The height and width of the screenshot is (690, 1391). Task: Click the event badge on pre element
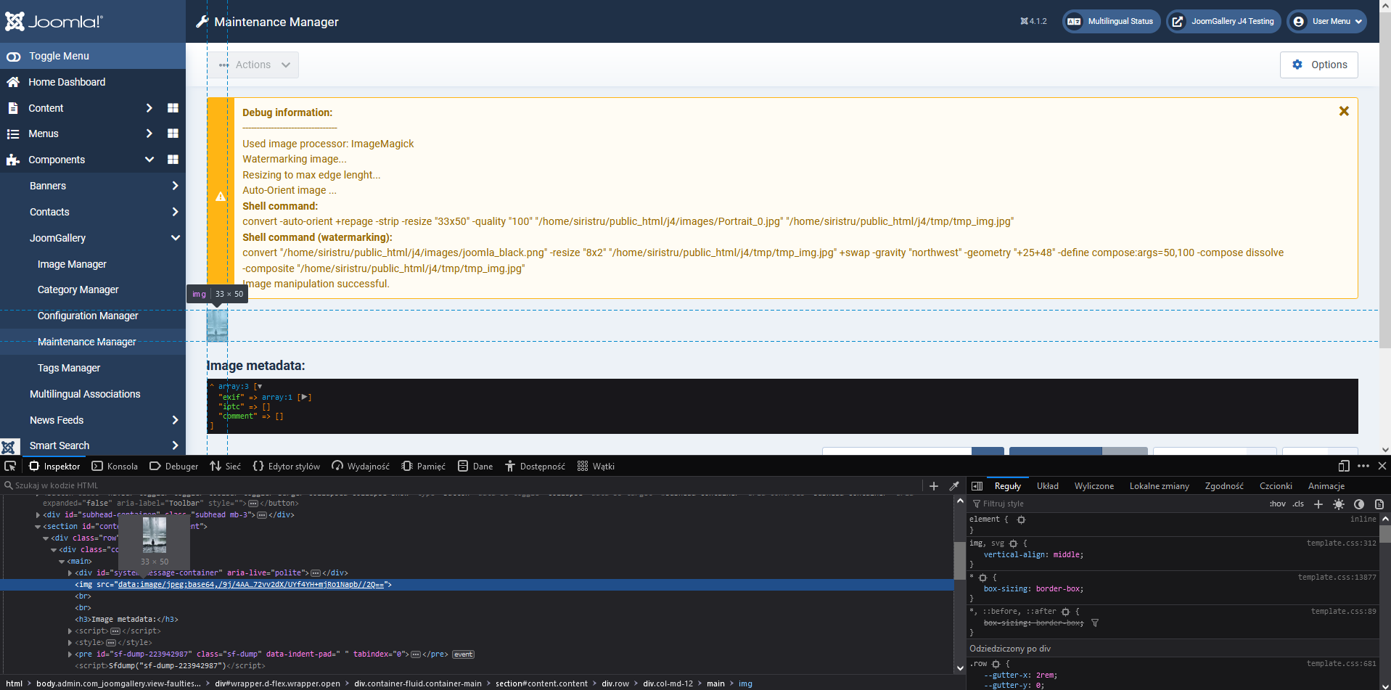[463, 654]
